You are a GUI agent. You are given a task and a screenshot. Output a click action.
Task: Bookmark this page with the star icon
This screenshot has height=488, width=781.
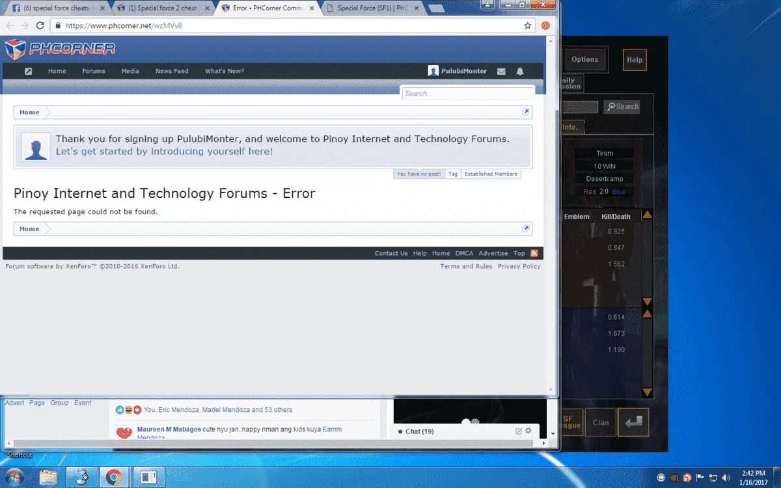tap(528, 25)
